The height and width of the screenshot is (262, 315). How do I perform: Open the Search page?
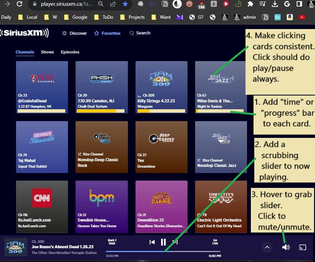[x=140, y=33]
